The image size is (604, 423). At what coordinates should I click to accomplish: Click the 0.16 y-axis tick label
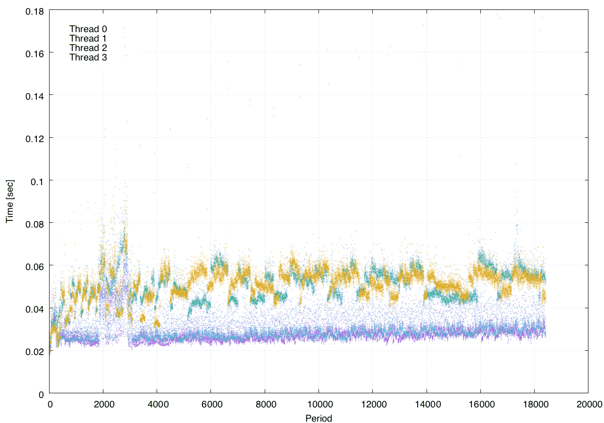pyautogui.click(x=35, y=53)
